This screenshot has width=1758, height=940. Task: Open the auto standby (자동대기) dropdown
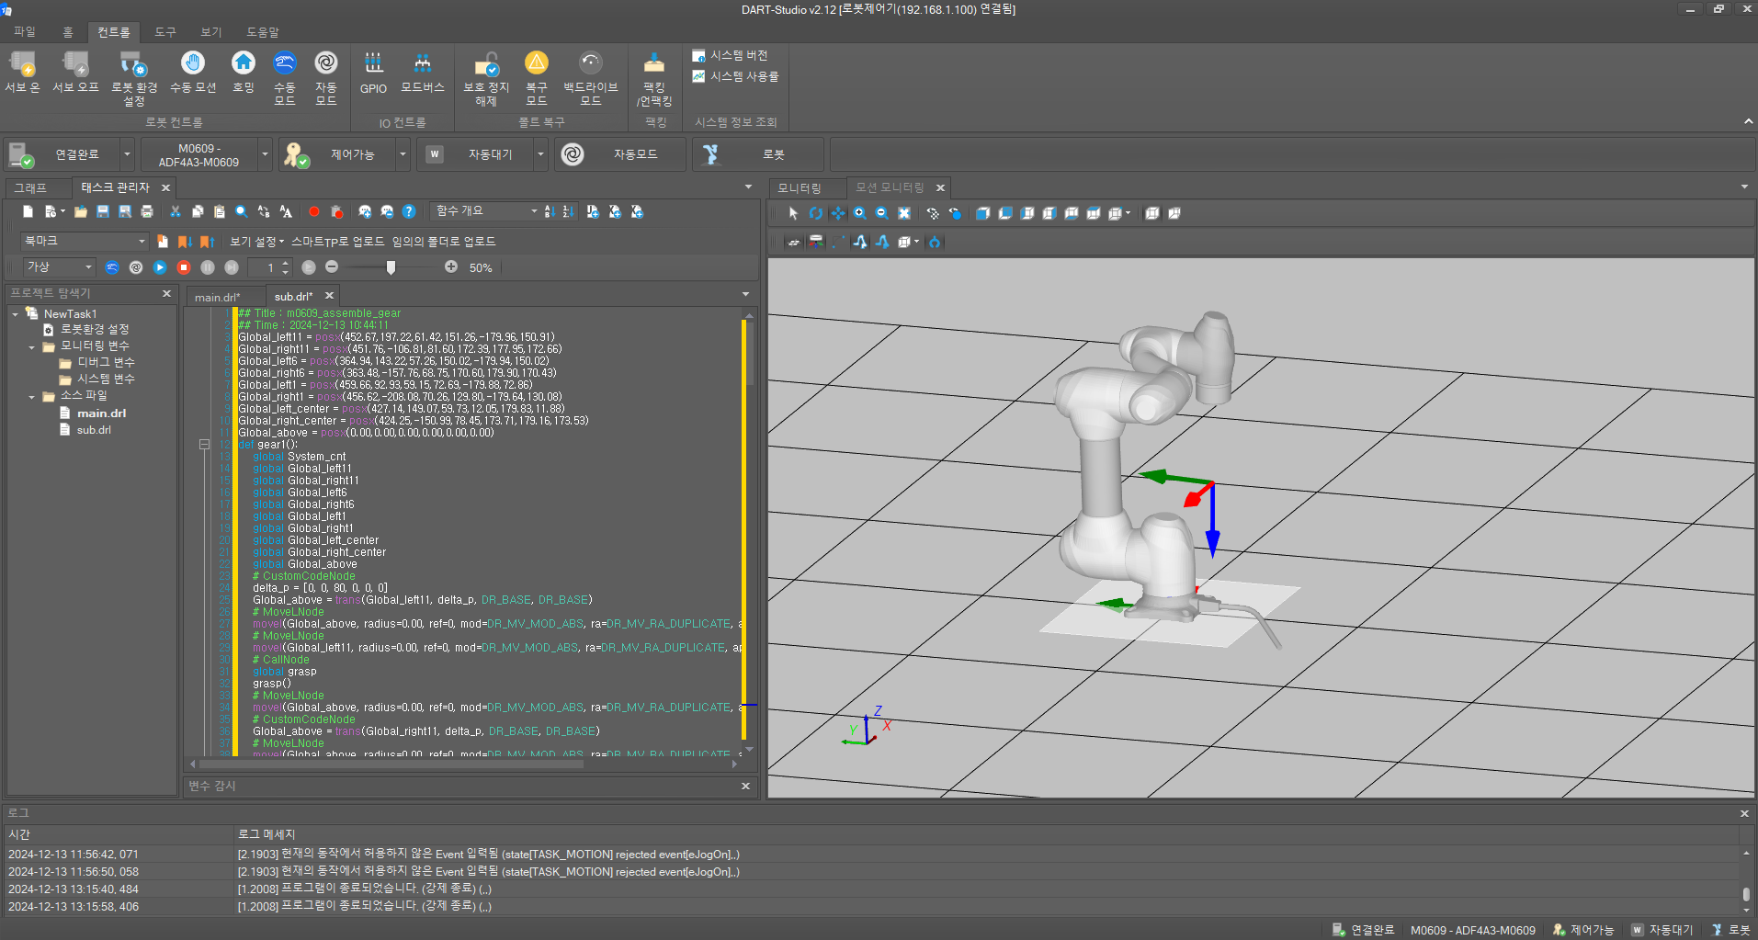540,154
